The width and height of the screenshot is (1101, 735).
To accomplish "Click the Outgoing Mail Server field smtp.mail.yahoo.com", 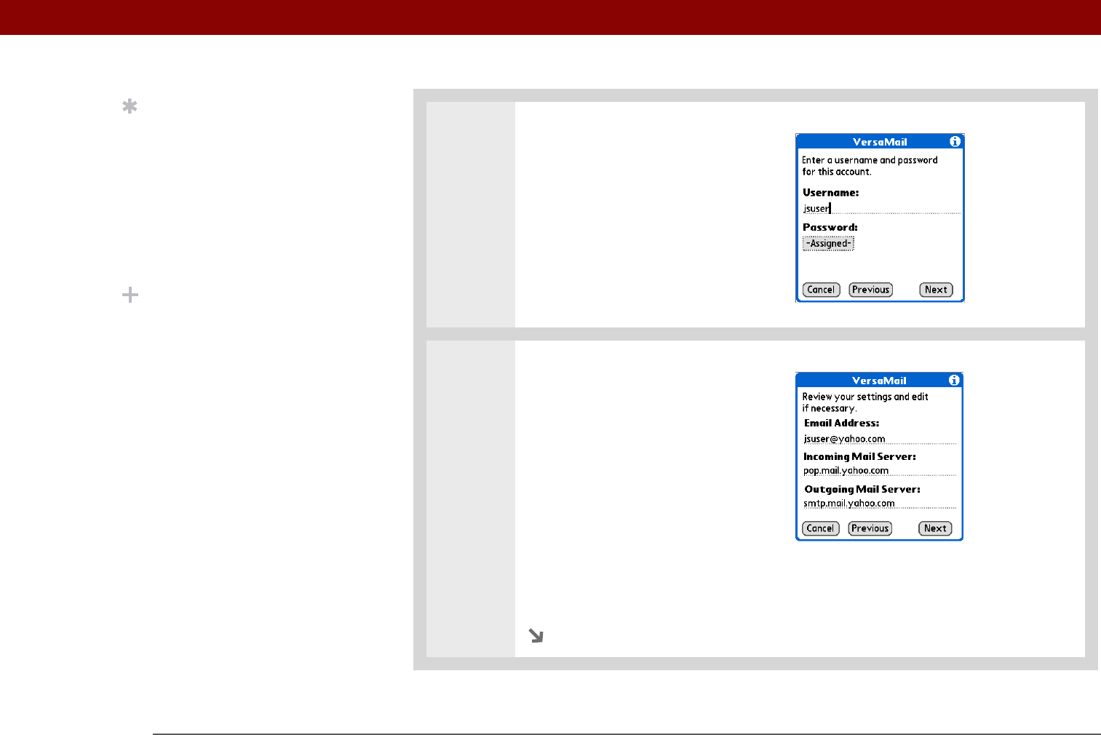I will coord(880,504).
